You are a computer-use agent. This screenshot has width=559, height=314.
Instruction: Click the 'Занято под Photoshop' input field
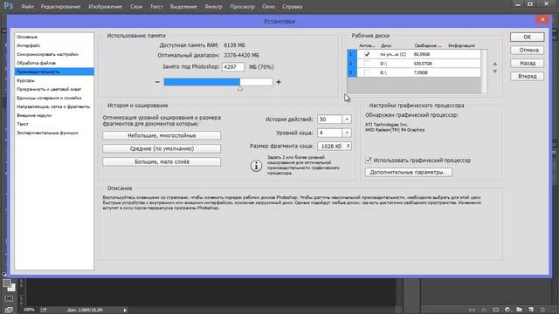pos(233,67)
